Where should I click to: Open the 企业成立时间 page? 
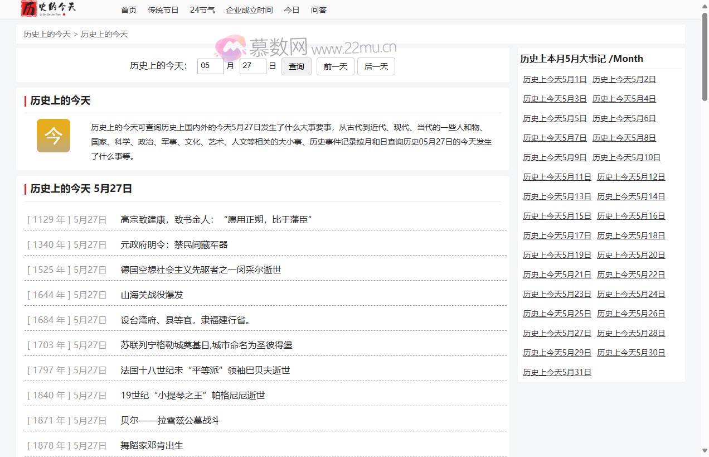point(249,9)
